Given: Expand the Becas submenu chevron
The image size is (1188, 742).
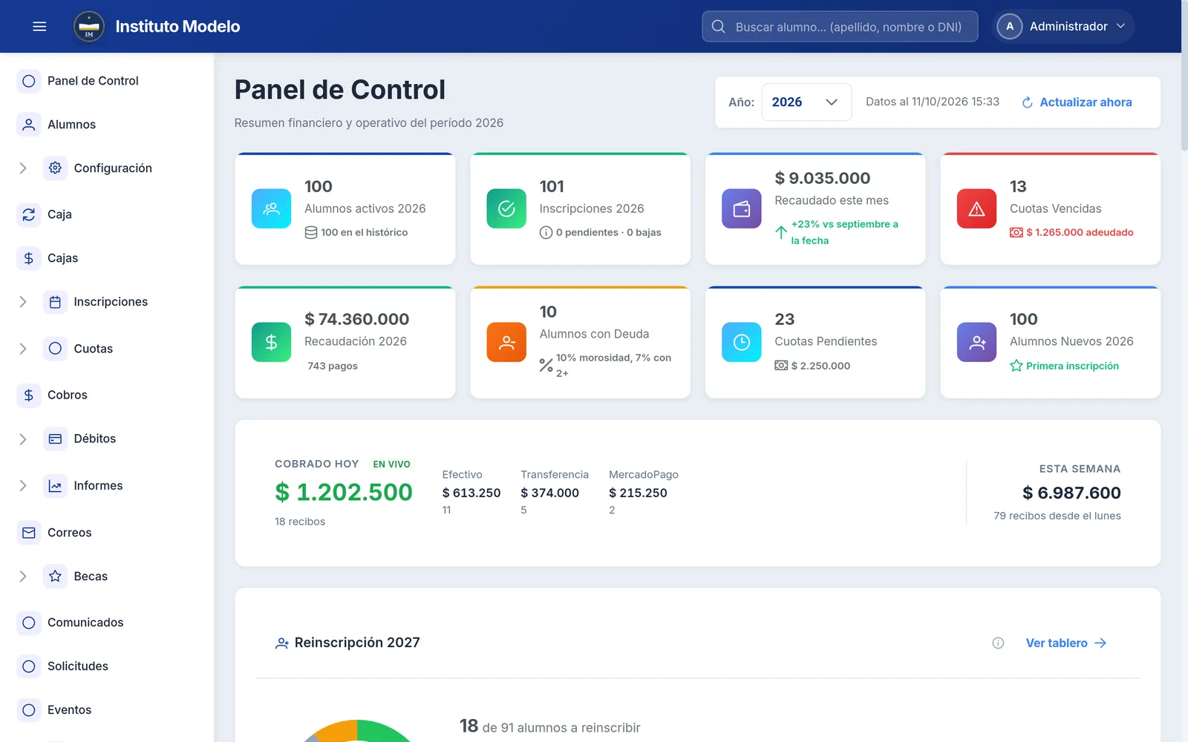Looking at the screenshot, I should [23, 577].
